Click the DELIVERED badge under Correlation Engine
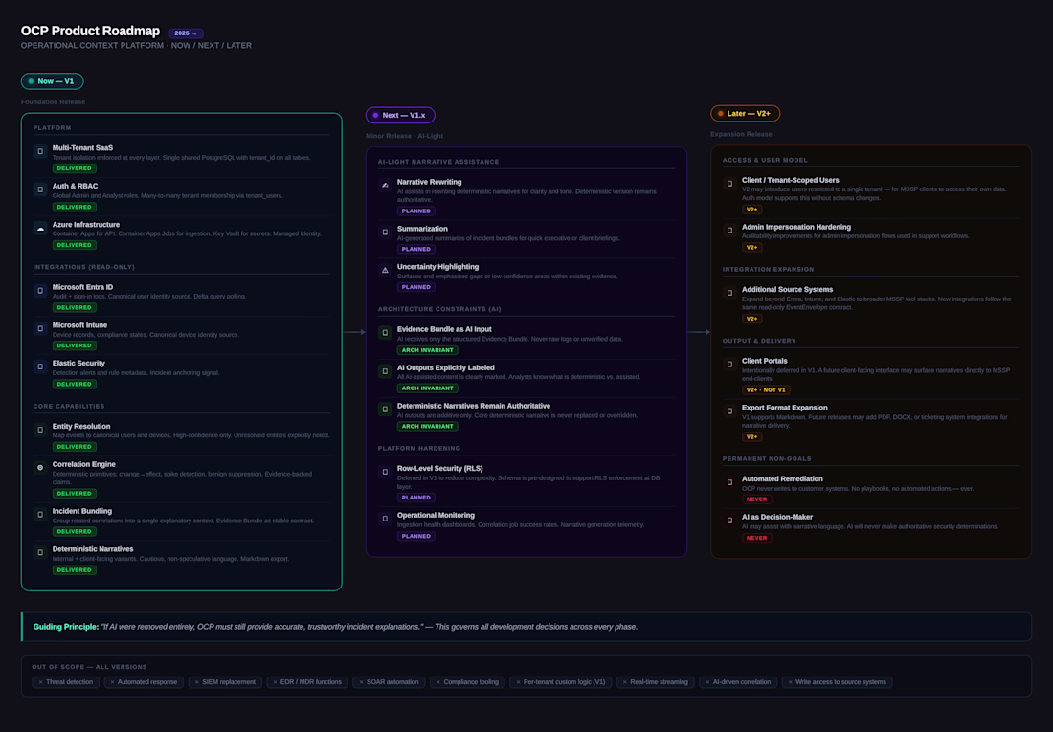 point(75,494)
